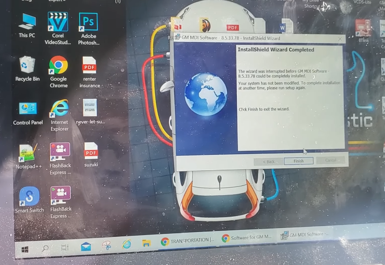
Task: Select the BTlink desktop shortcut
Action: coord(363,31)
